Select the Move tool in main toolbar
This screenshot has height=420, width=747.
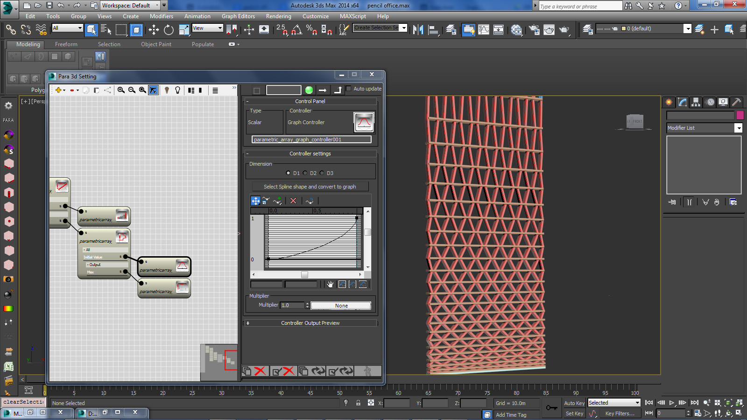[x=154, y=30]
